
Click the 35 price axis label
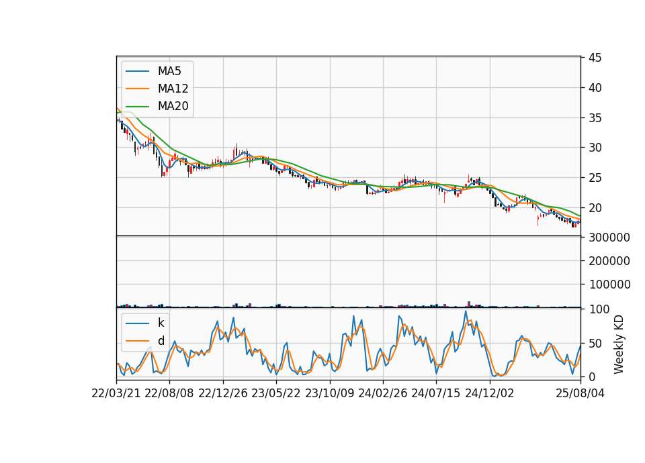pos(595,118)
